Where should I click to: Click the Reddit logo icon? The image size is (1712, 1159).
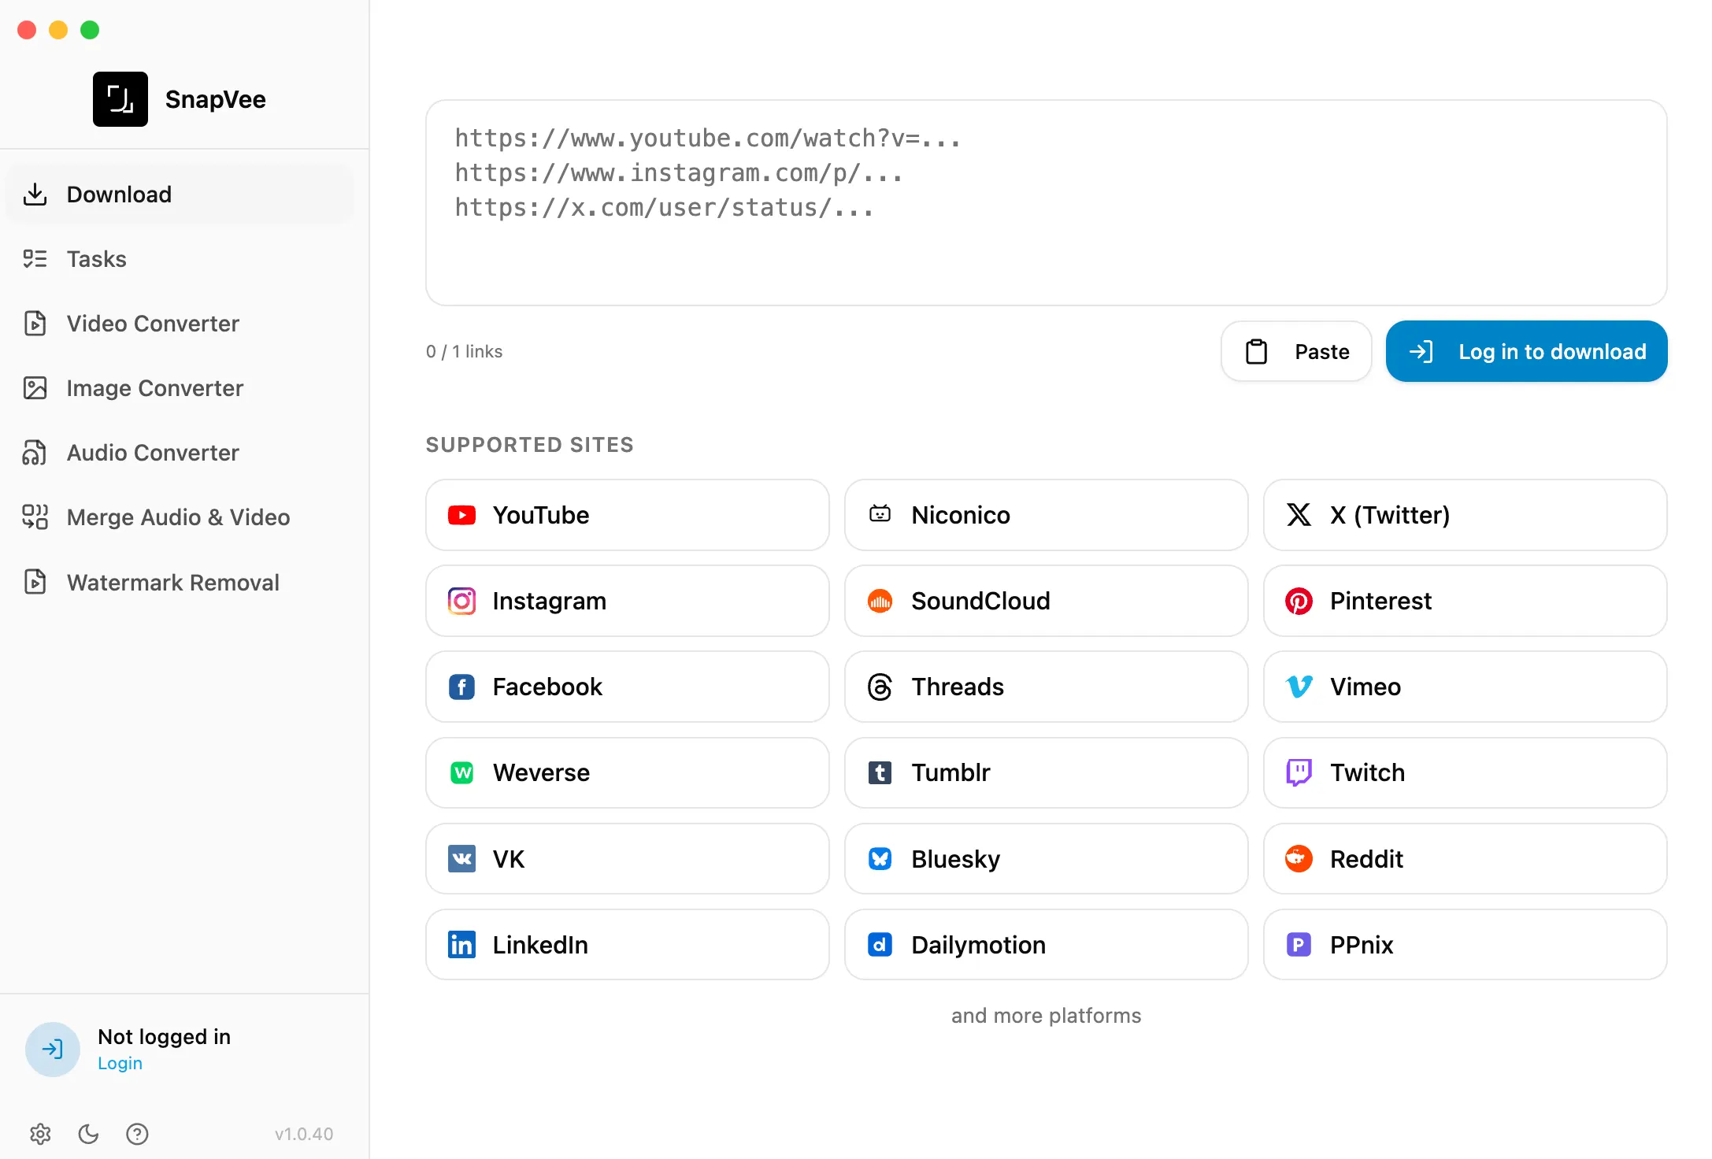pos(1299,858)
